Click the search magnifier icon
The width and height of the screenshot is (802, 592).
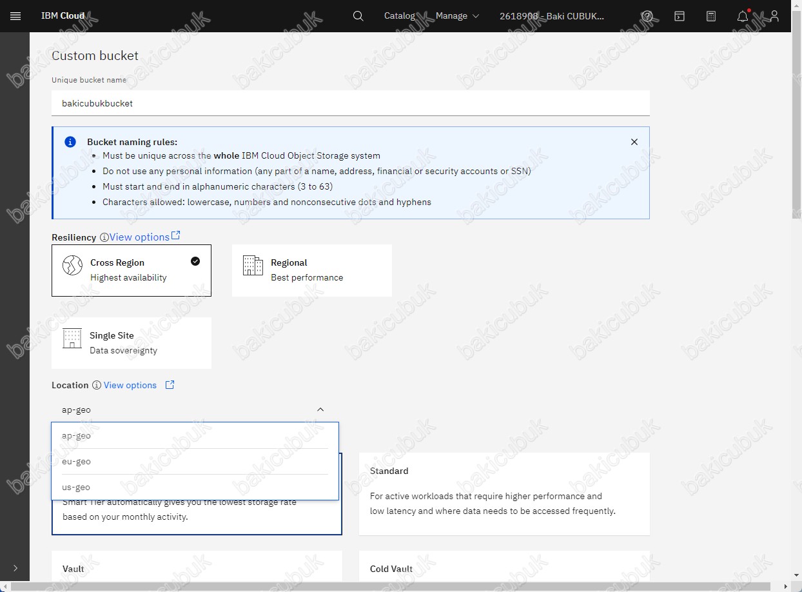[x=358, y=16]
